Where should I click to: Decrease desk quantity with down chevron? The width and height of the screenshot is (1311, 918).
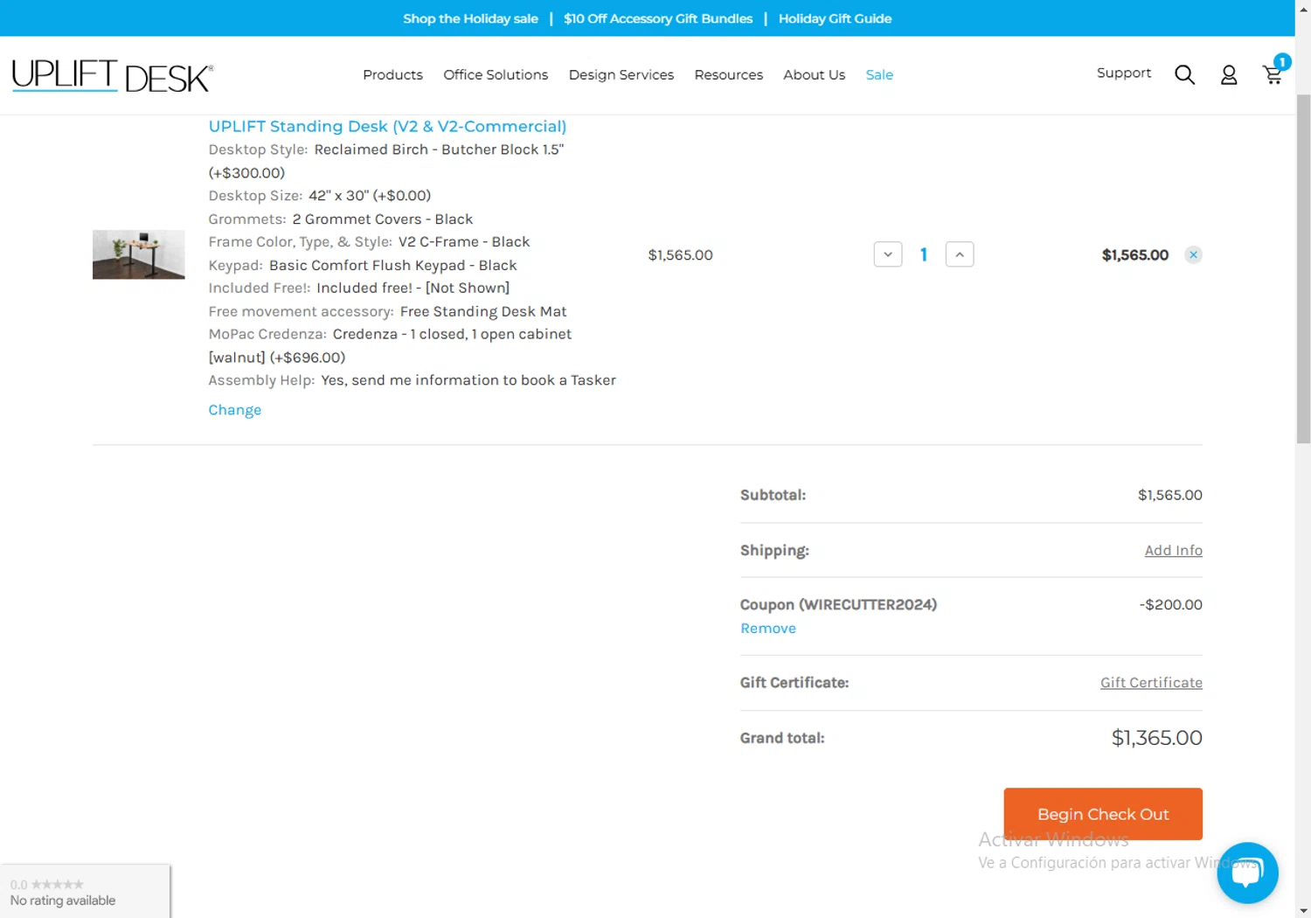point(888,254)
